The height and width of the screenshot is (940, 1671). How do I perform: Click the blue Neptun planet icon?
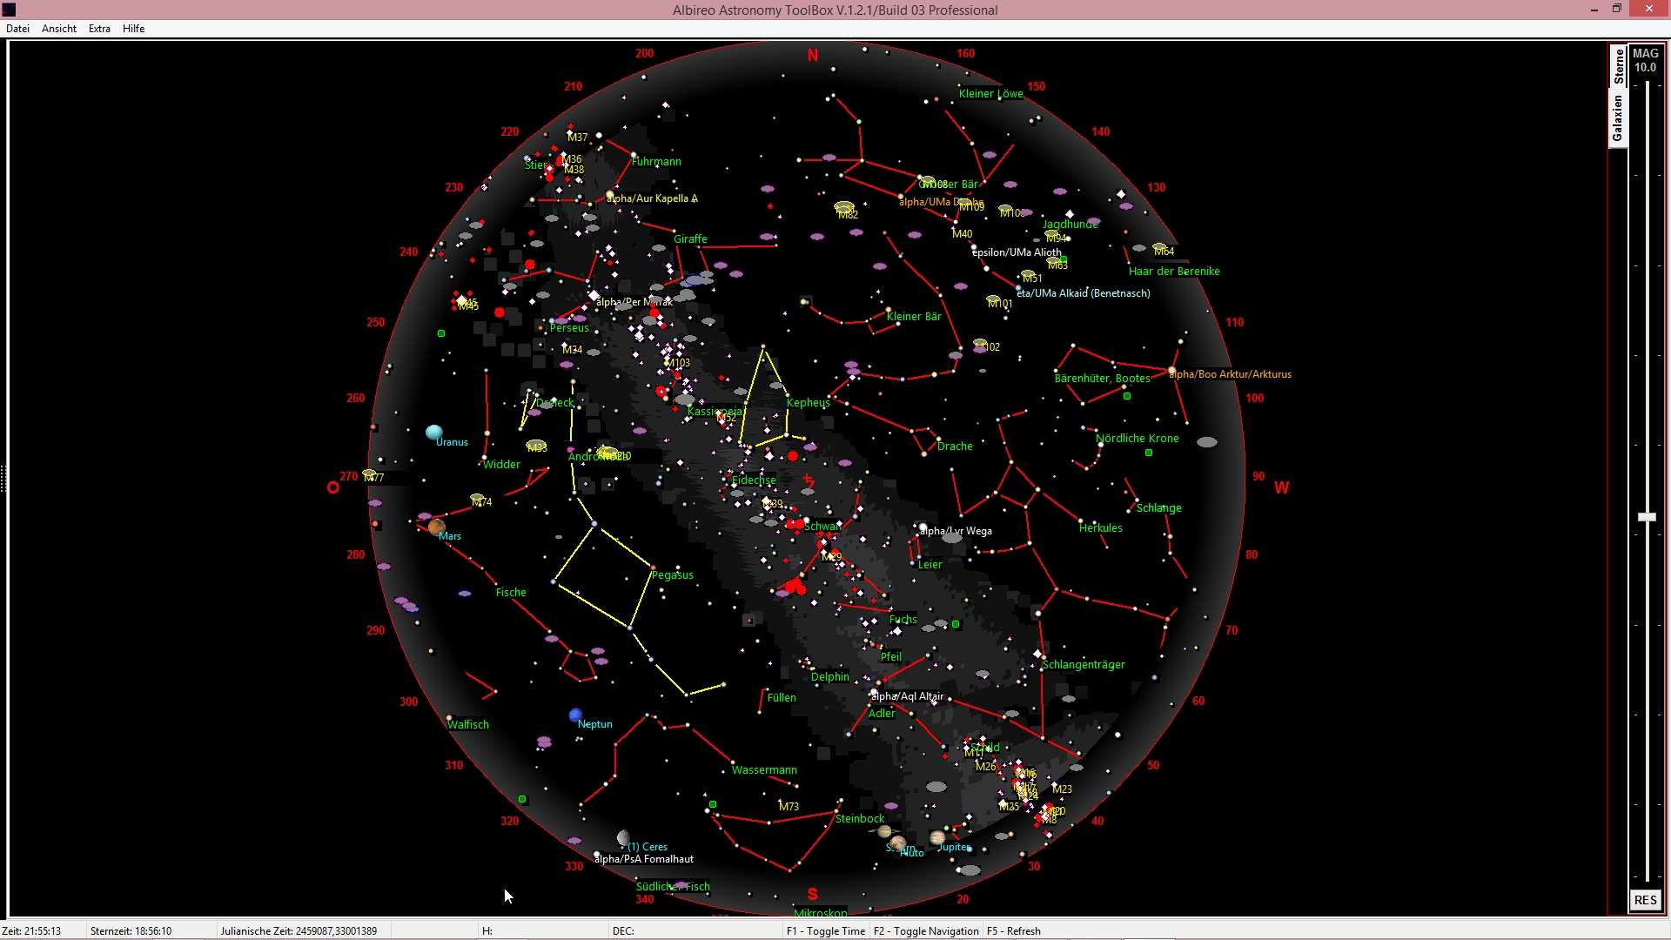click(575, 715)
